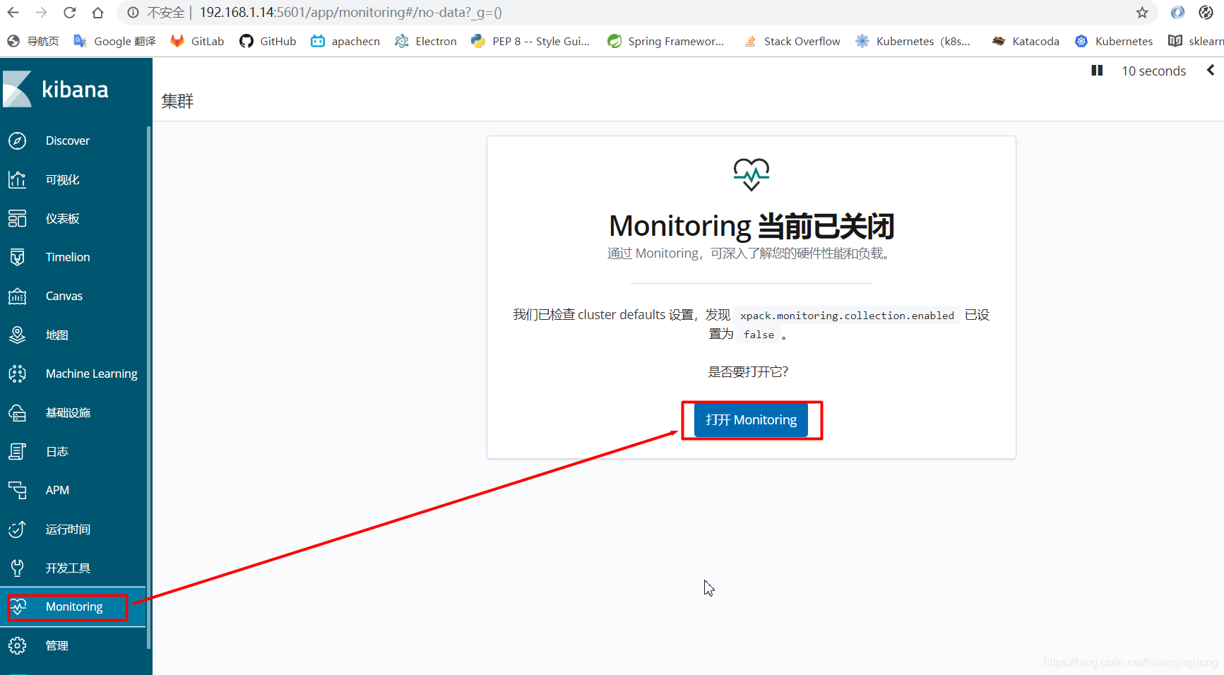
Task: Click the browser home icon
Action: pos(97,12)
